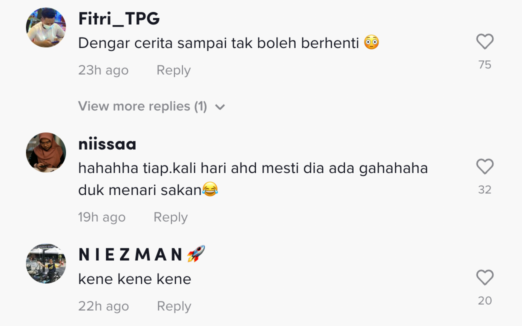The height and width of the screenshot is (326, 522).
Task: Click the 20 likes count
Action: tap(484, 300)
